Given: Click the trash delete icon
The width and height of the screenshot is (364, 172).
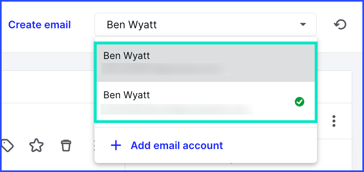Looking at the screenshot, I should [x=66, y=145].
